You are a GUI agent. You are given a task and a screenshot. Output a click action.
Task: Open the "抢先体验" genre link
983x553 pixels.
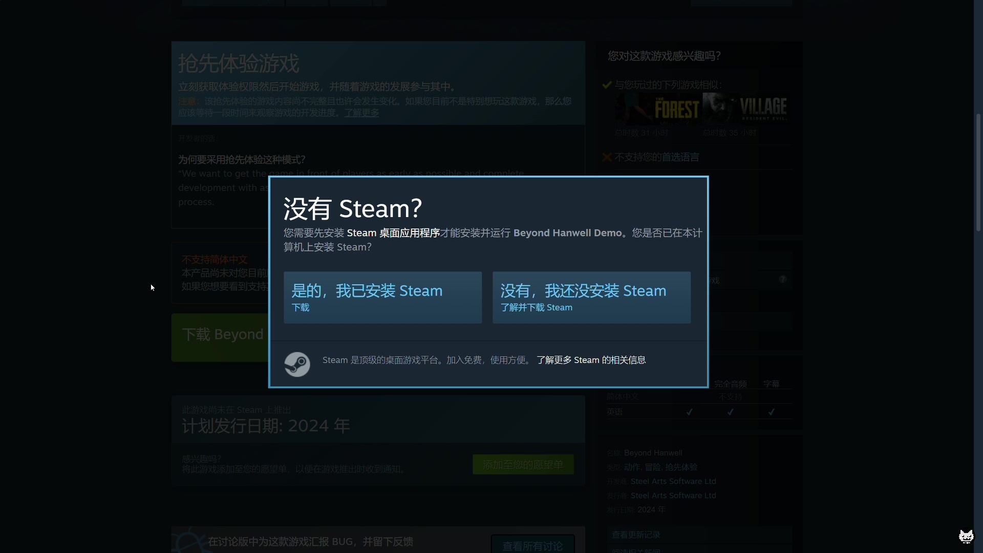681,467
